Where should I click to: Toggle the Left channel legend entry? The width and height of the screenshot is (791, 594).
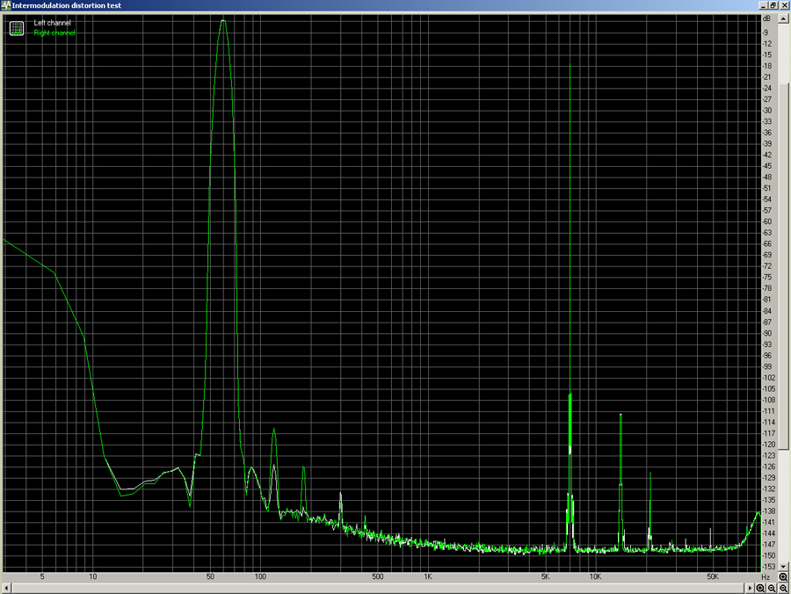52,23
